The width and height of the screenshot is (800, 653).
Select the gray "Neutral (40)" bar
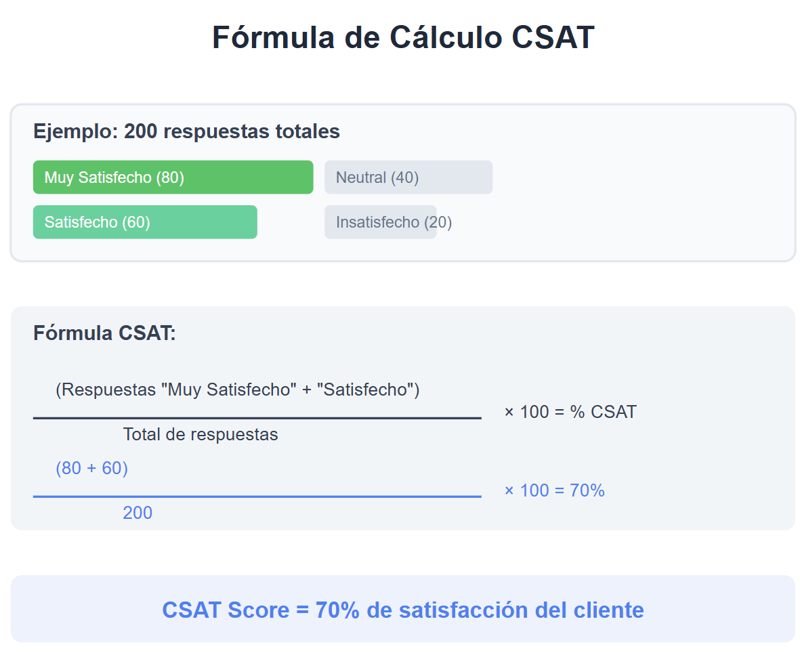[408, 177]
